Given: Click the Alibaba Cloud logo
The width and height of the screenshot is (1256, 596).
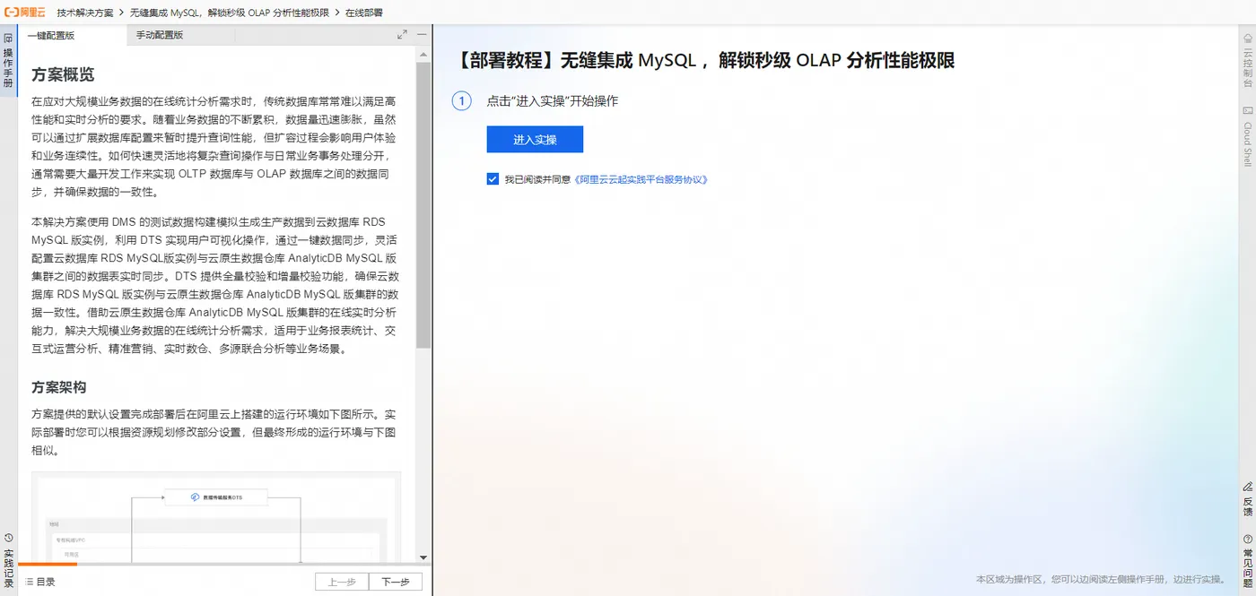Looking at the screenshot, I should (x=24, y=13).
